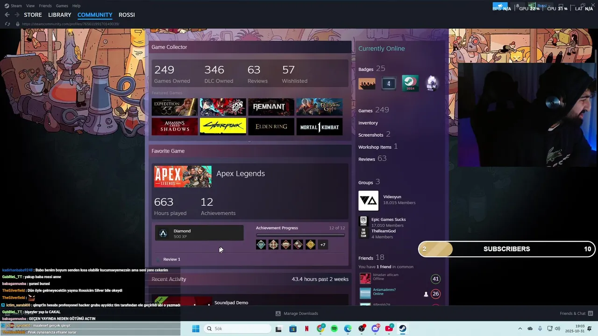Show hidden system tray icons chevron
598x336 pixels.
520,329
